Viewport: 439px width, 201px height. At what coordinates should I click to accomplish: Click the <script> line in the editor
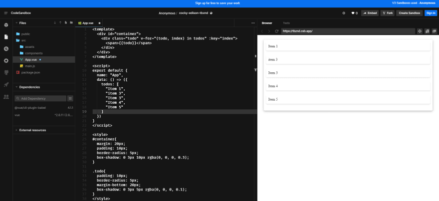click(101, 66)
